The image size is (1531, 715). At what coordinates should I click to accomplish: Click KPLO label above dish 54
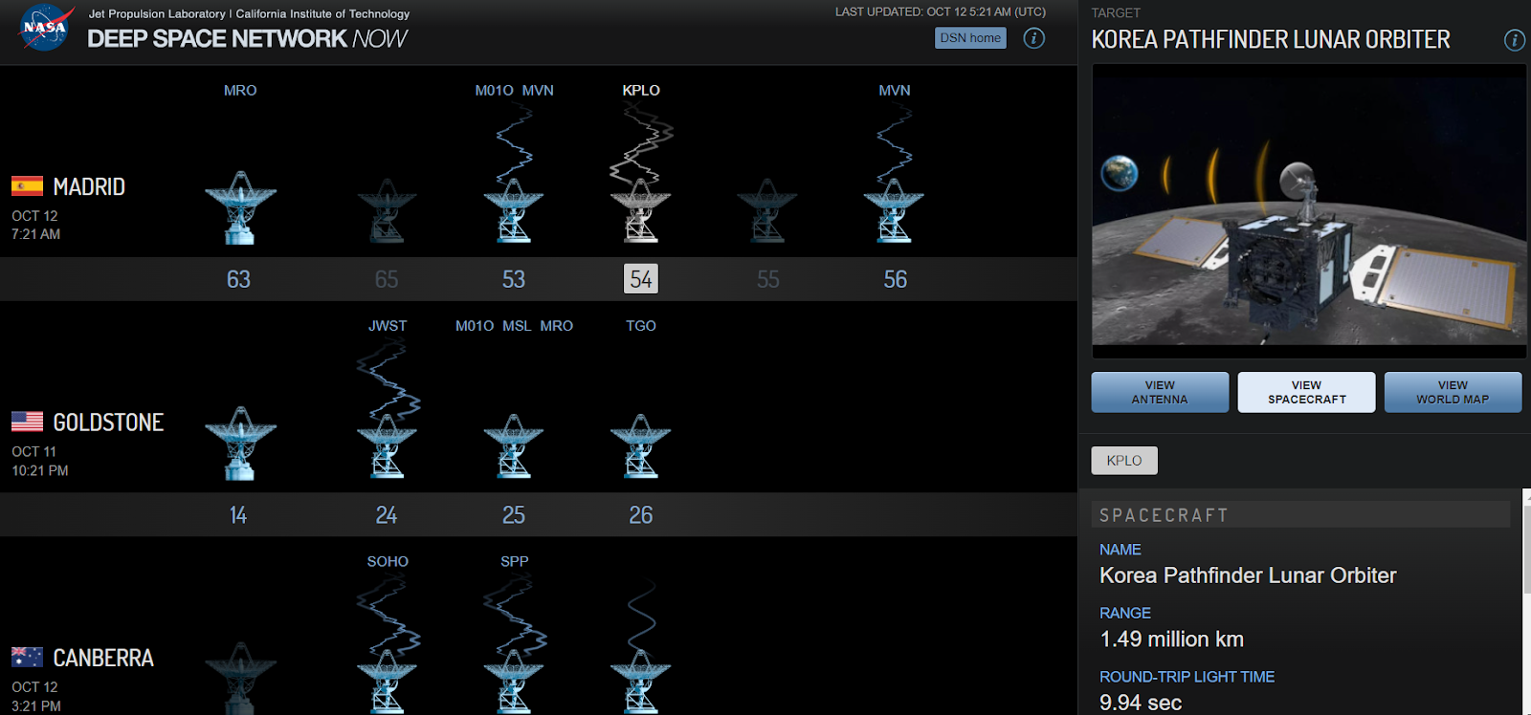641,90
